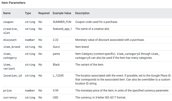Screen dimensions: 172x101
Task: Click the L_12345 example value
Action: click(58, 75)
